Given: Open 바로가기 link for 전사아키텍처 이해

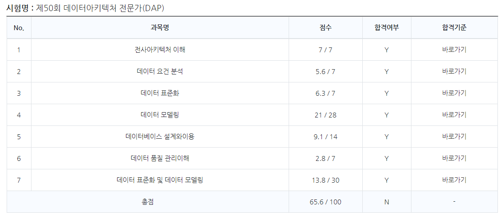Looking at the screenshot, I should (x=454, y=50).
